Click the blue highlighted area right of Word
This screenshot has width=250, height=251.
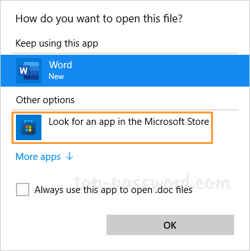point(161,71)
